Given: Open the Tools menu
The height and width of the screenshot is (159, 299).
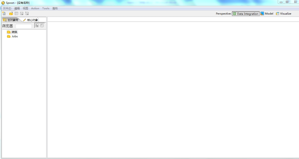Looking at the screenshot, I should coord(46,8).
